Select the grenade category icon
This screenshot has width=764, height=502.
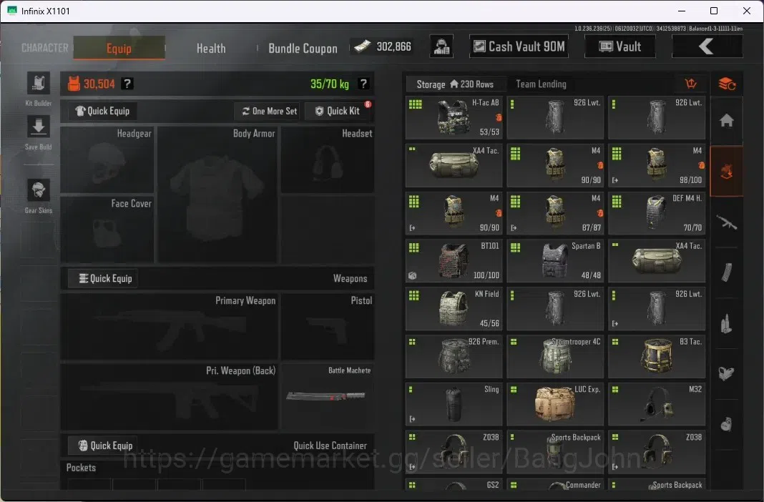727,424
